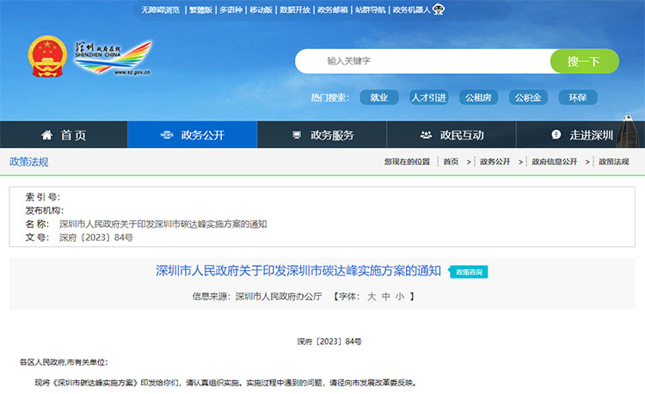Select the 小 small font size option
645x394 pixels.
tap(399, 296)
